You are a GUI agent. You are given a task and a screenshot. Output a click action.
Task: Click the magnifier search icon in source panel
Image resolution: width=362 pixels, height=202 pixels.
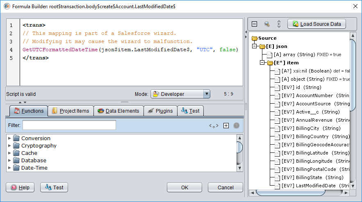coord(267,24)
